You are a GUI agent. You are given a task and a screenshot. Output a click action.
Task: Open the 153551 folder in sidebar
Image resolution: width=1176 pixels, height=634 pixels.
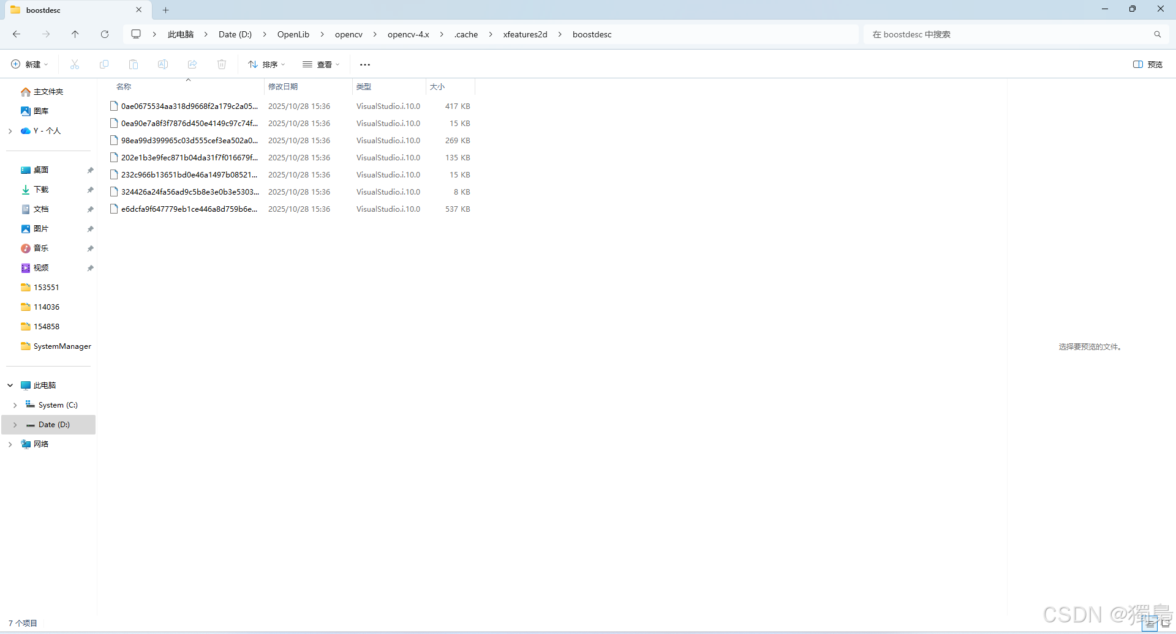(x=40, y=288)
